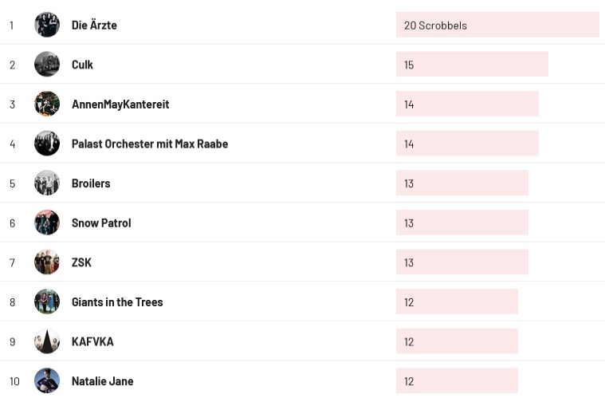Click AnnenMayKantereit's round profile picture
The image size is (605, 398).
[47, 104]
